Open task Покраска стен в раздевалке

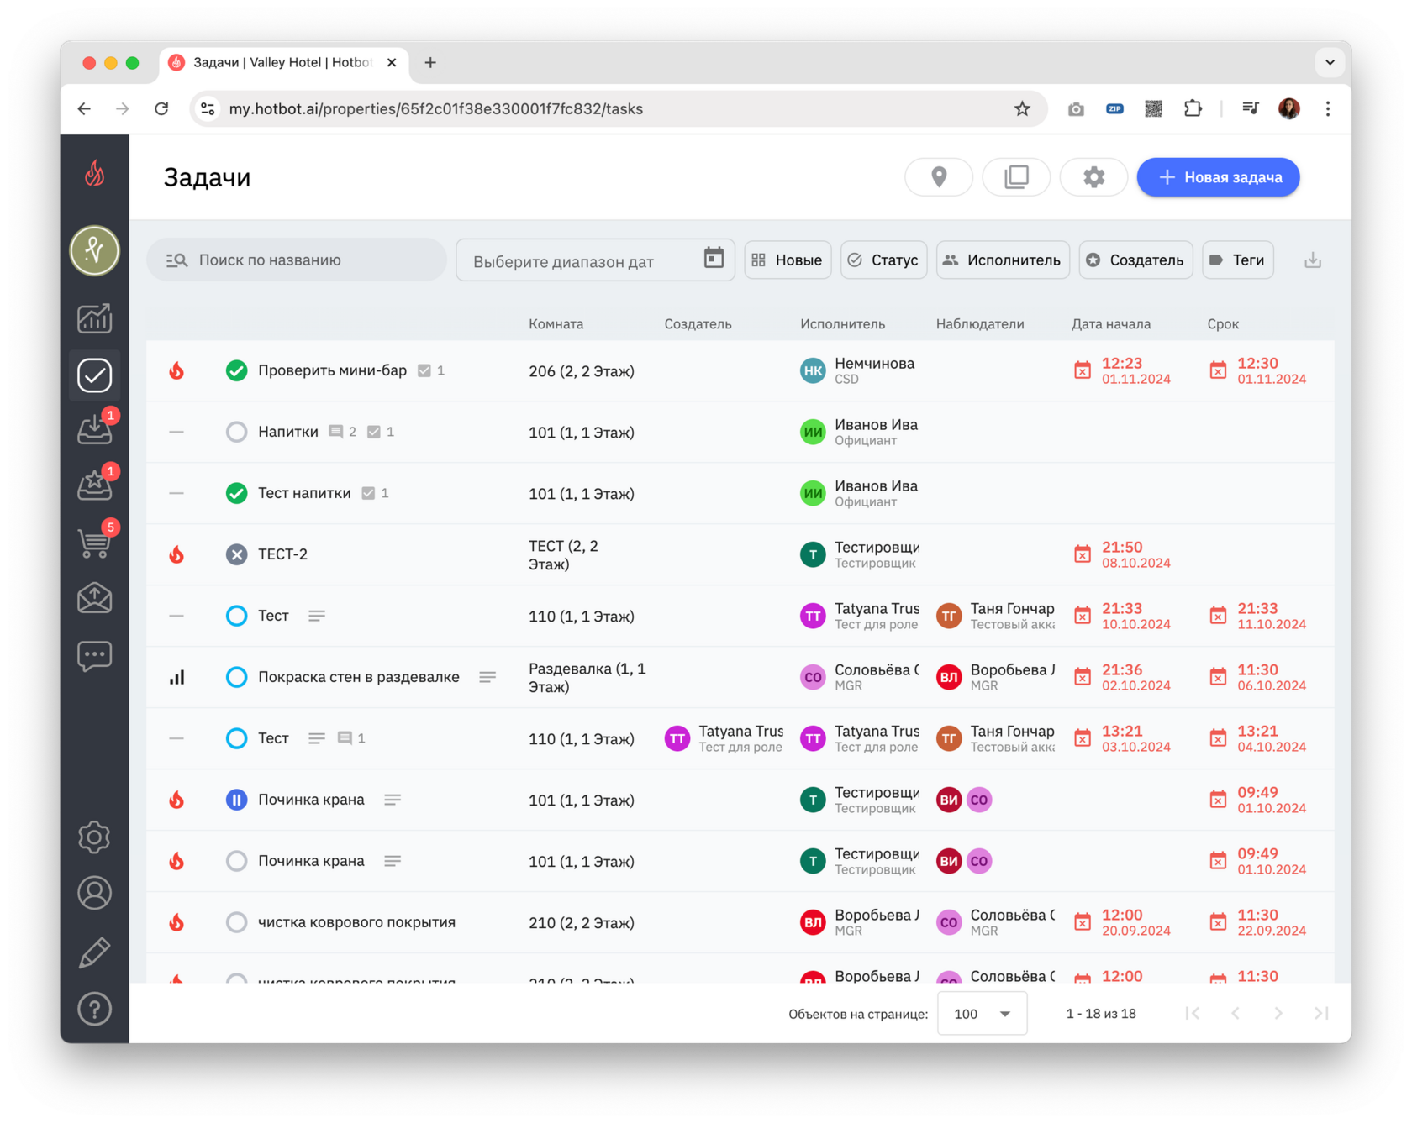click(x=358, y=677)
